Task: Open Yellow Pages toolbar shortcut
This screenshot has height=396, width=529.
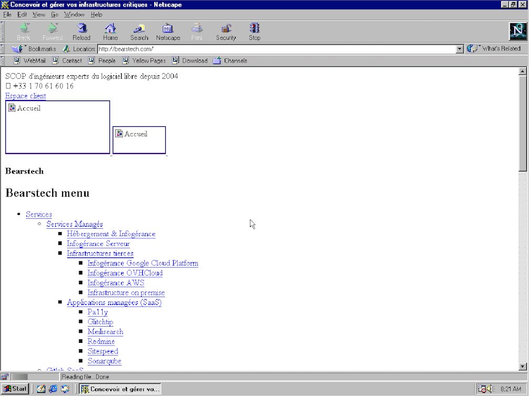Action: point(144,60)
